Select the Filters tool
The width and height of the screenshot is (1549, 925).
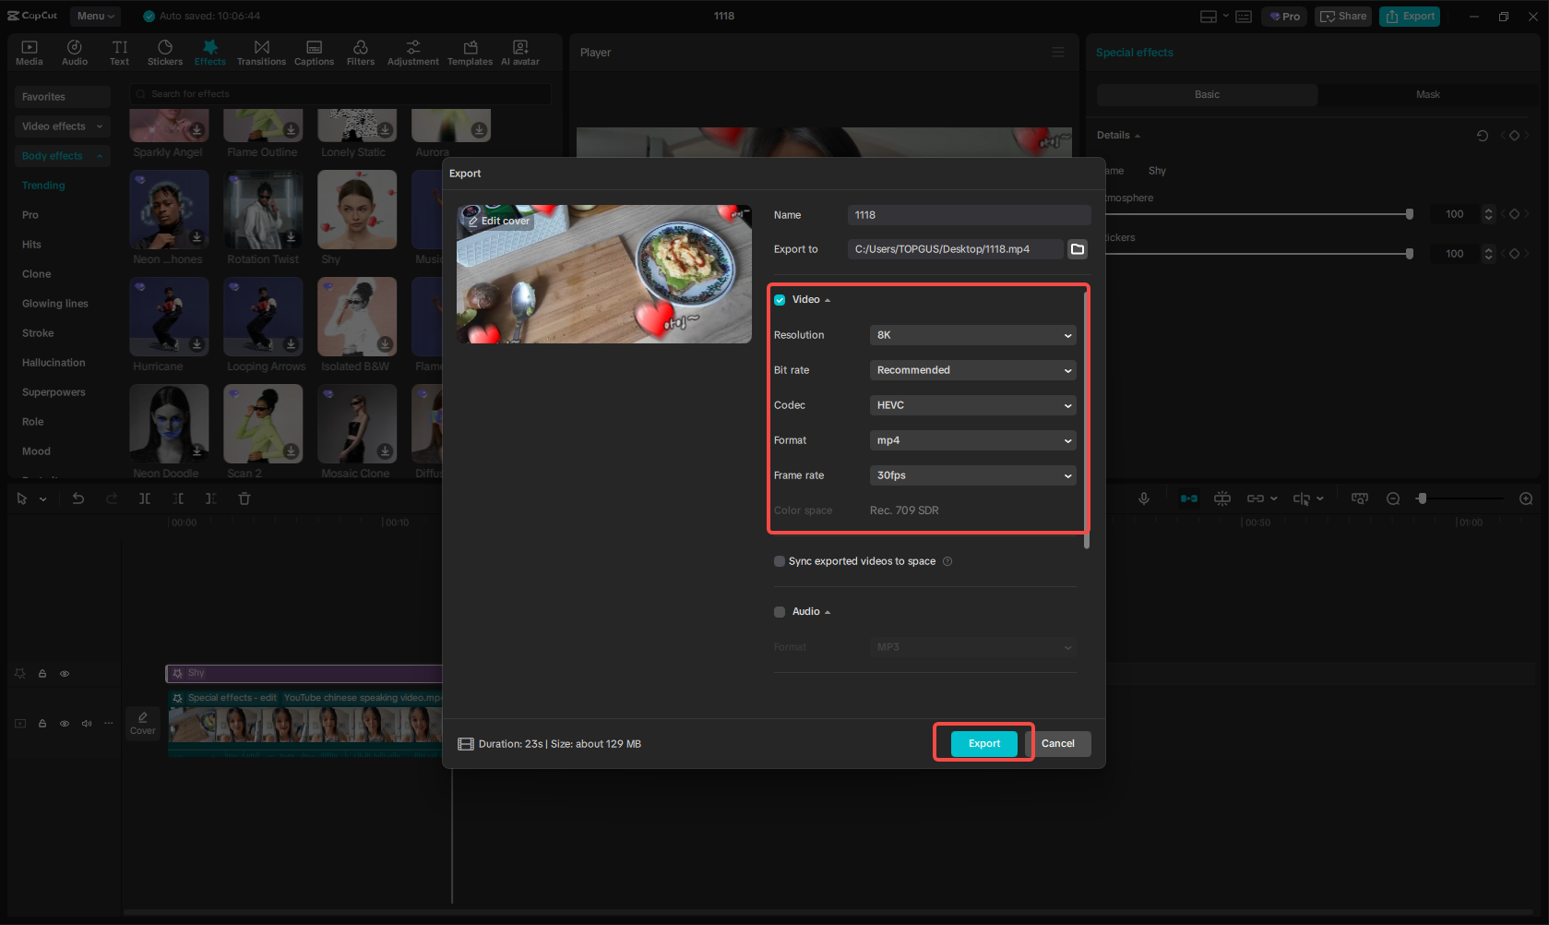360,52
